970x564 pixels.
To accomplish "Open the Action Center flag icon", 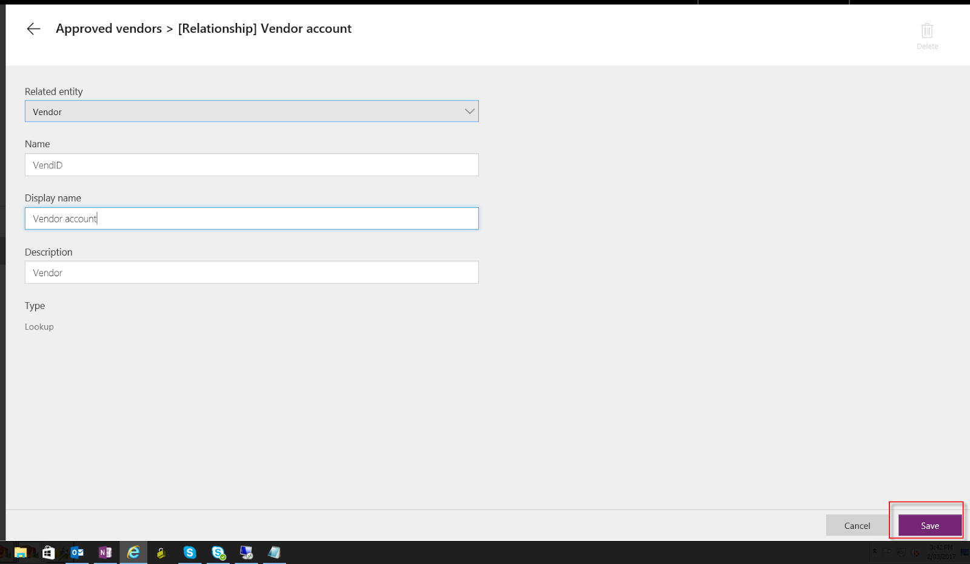I will point(887,552).
